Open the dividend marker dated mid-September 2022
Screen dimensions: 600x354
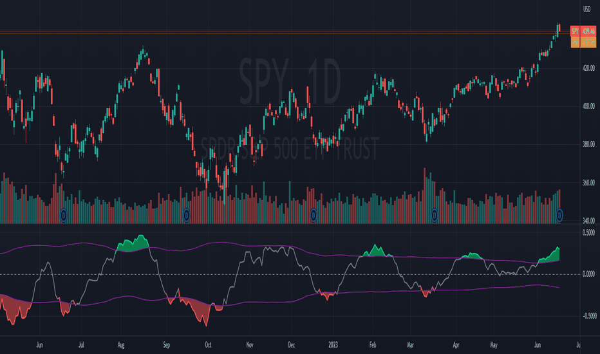(186, 215)
